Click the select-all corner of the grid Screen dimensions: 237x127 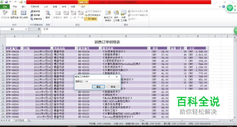click(x=3, y=36)
